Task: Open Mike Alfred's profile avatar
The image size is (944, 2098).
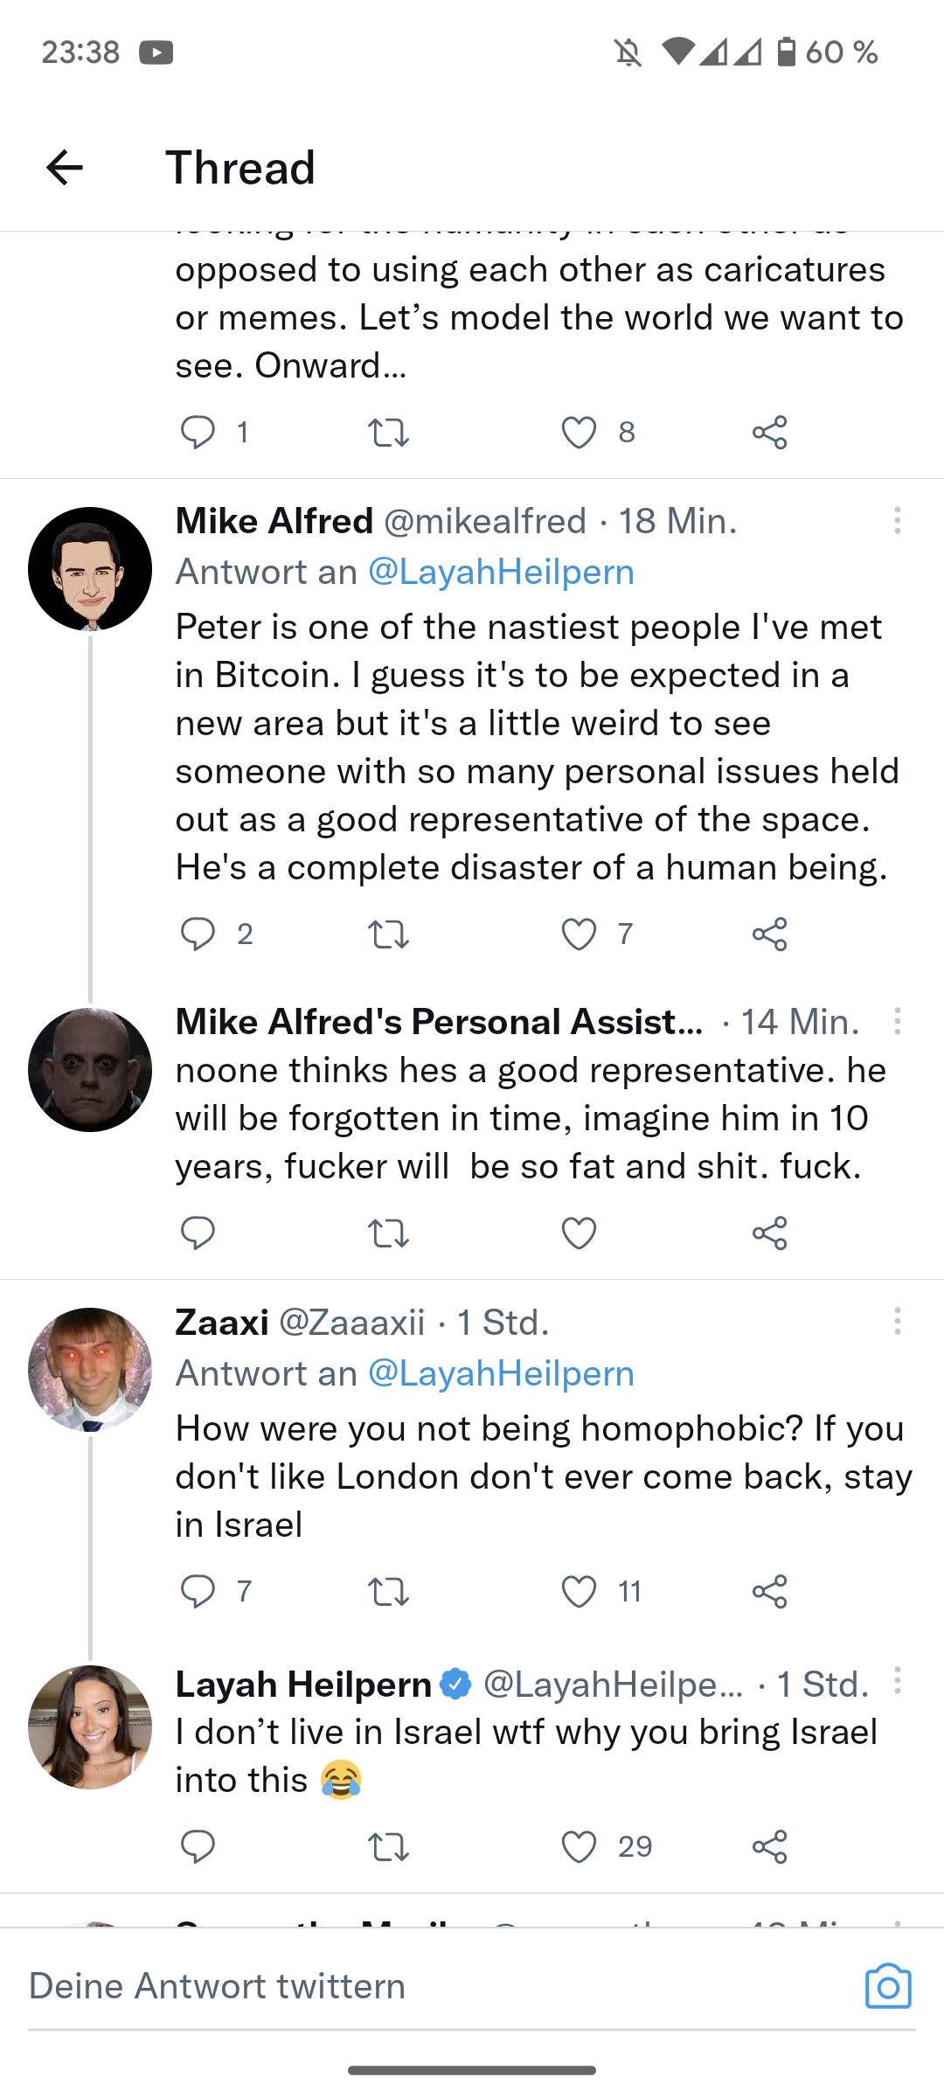Action: (x=90, y=569)
